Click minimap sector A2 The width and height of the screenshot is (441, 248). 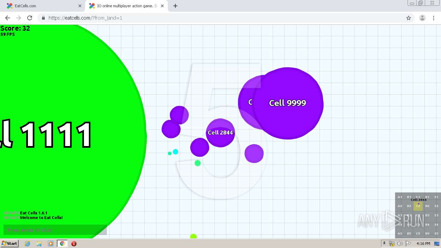(400, 206)
